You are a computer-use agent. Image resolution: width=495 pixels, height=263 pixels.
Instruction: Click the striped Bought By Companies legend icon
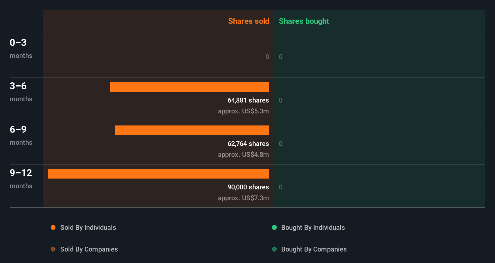[x=274, y=249]
